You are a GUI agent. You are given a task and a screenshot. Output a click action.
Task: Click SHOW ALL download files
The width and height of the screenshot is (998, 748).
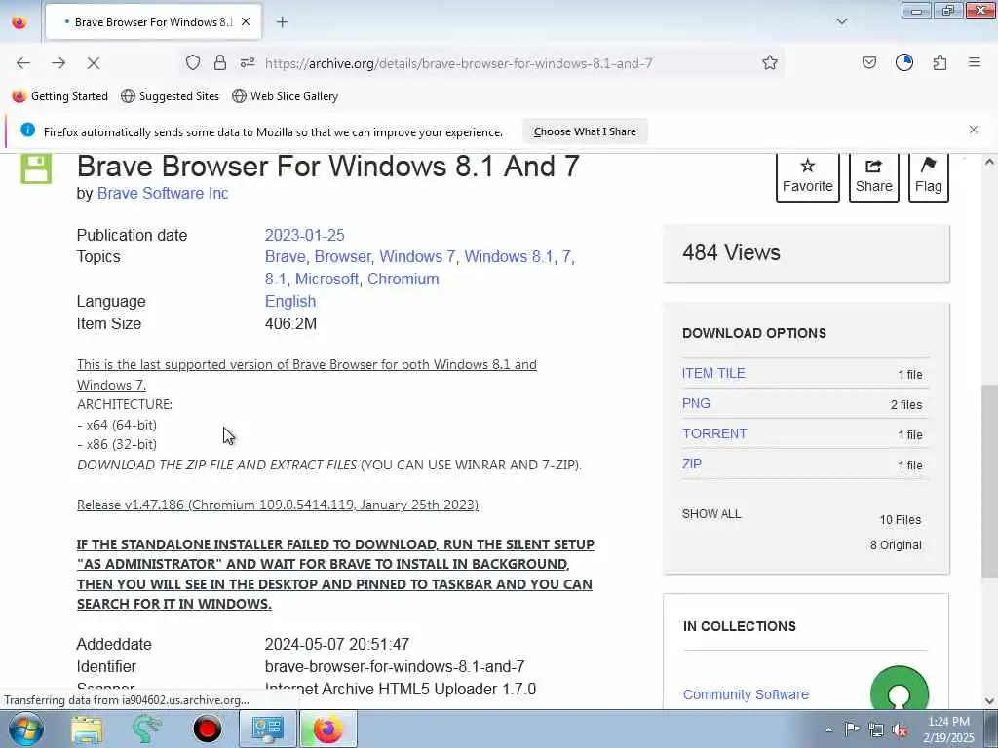point(711,514)
